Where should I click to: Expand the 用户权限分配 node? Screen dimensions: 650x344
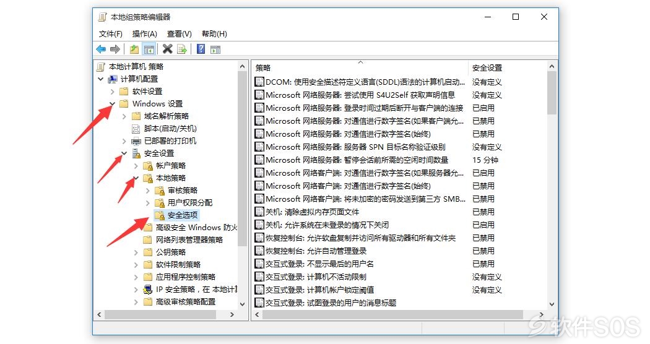pyautogui.click(x=147, y=203)
